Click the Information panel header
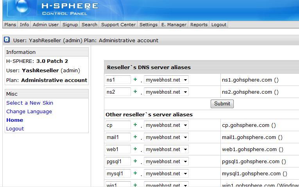 point(47,52)
